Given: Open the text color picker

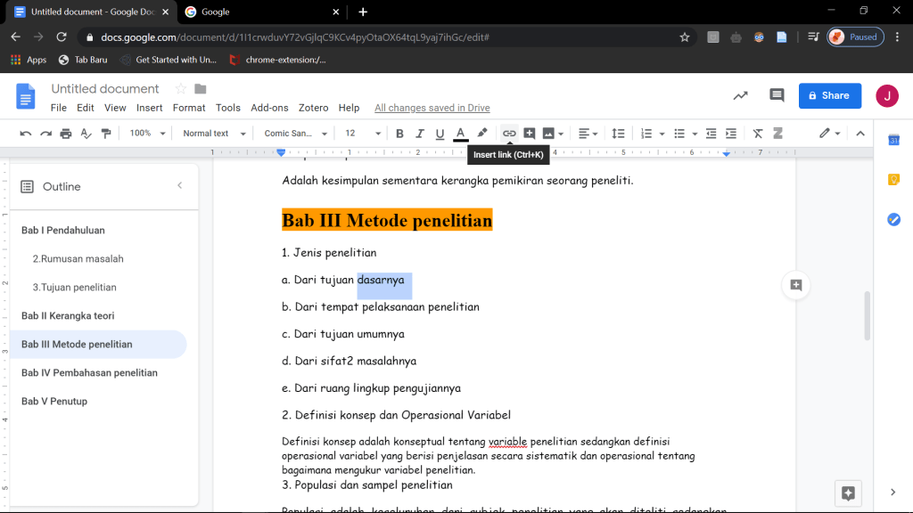Looking at the screenshot, I should [461, 134].
